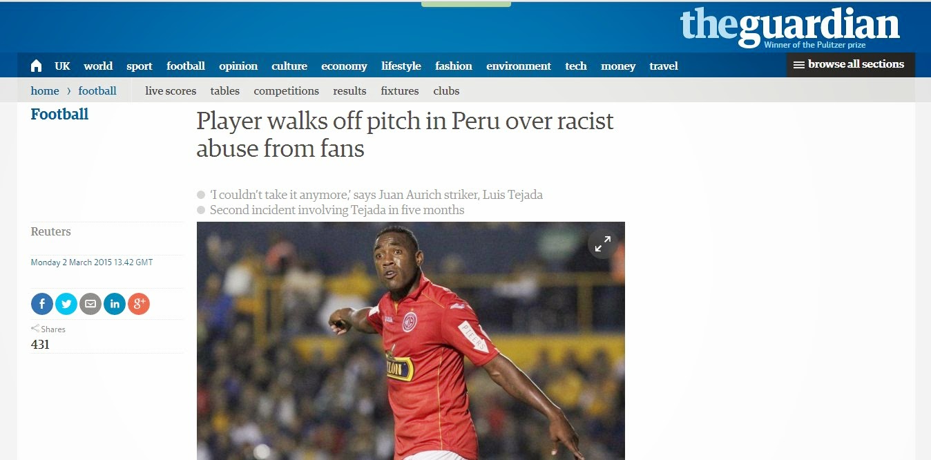Click home breadcrumb link
The height and width of the screenshot is (460, 931).
(45, 91)
